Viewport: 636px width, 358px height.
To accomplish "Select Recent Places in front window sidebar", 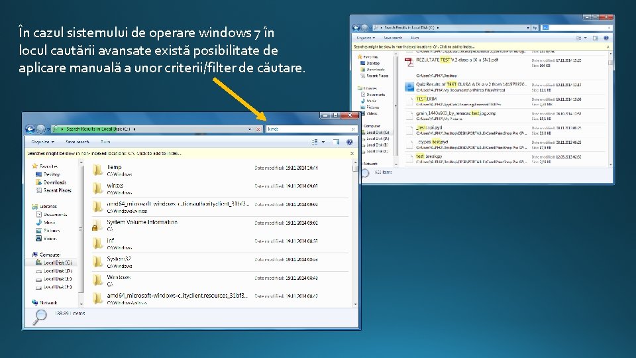I will click(57, 190).
